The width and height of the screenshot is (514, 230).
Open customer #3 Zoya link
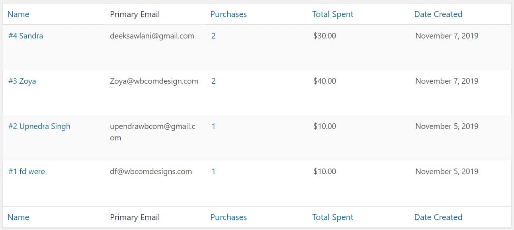point(22,81)
